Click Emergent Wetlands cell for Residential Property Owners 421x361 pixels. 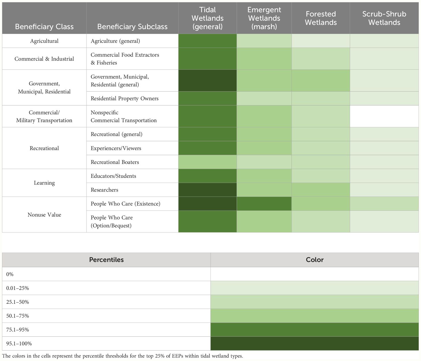(264, 98)
